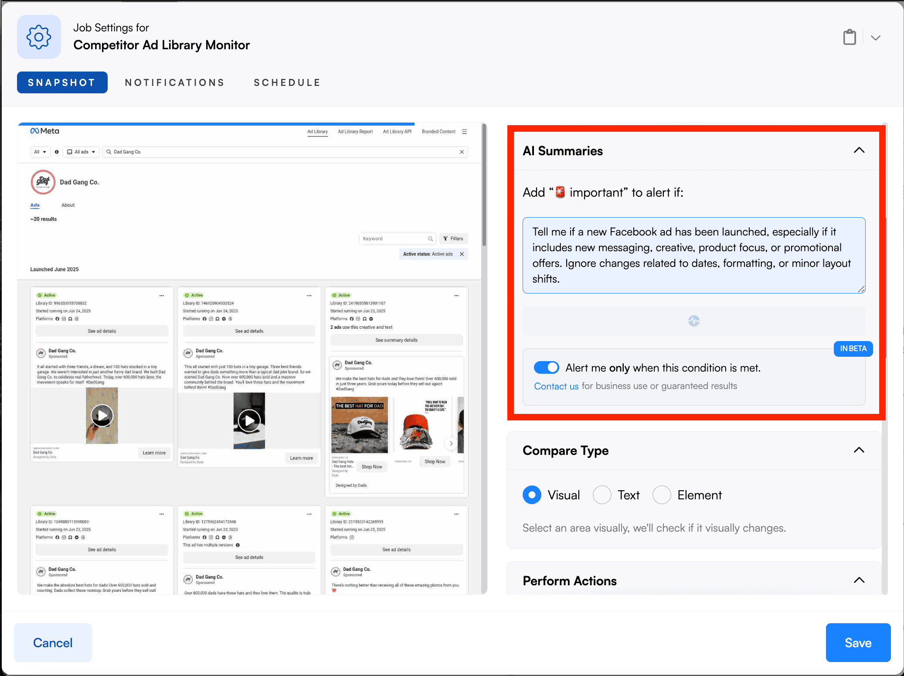
Task: Open the Notifications tab
Action: [174, 82]
